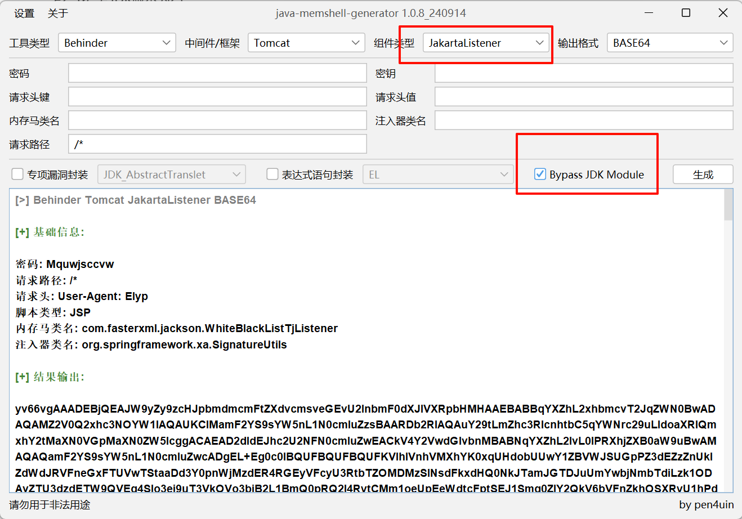
Task: Click the 密码 input field
Action: pos(217,73)
